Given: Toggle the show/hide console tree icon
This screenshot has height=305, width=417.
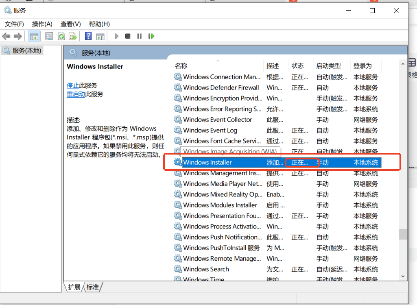Looking at the screenshot, I should click(x=34, y=36).
